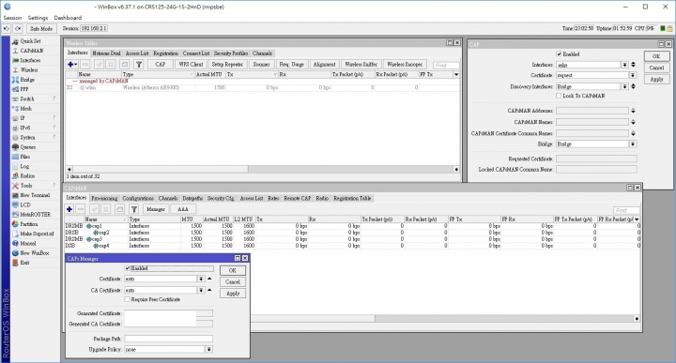Open the Settings menu
The image size is (676, 363).
(38, 18)
